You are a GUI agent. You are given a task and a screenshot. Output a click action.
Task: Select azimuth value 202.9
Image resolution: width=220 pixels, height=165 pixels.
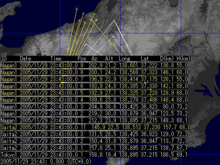tap(96, 65)
